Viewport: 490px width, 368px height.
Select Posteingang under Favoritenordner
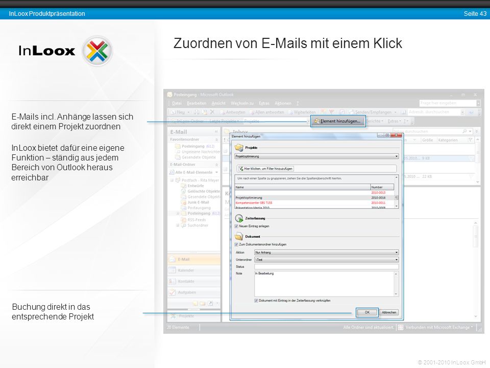pyautogui.click(x=195, y=146)
